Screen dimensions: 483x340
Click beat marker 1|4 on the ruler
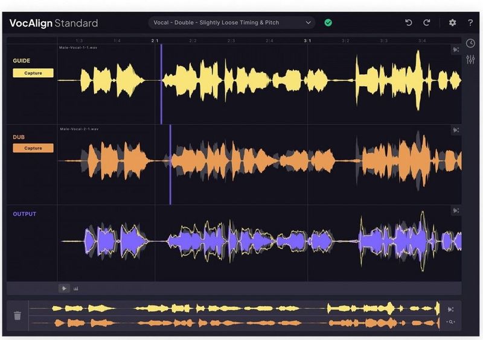(117, 40)
